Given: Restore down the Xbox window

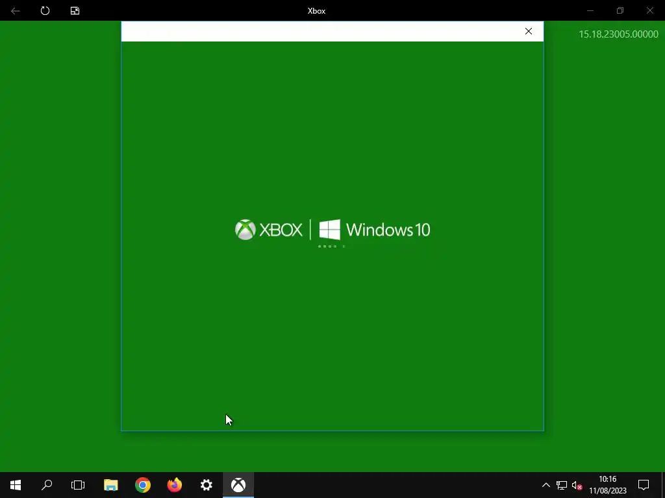Looking at the screenshot, I should point(620,10).
